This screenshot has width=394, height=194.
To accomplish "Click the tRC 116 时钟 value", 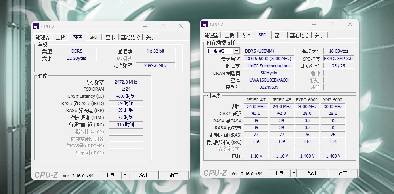I will click(x=126, y=124).
